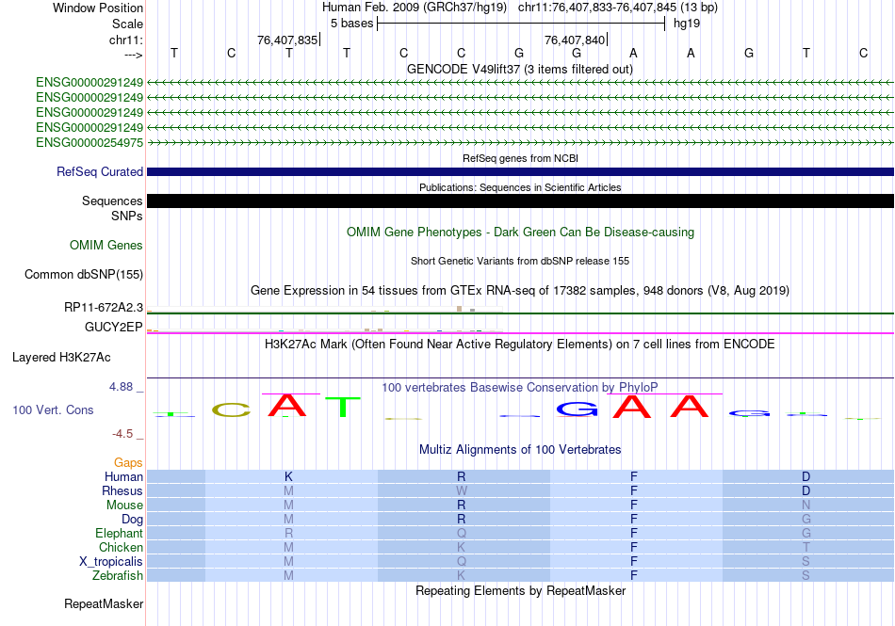Click the hg19 label beside the scale bar
This screenshot has width=895, height=626.
[687, 24]
